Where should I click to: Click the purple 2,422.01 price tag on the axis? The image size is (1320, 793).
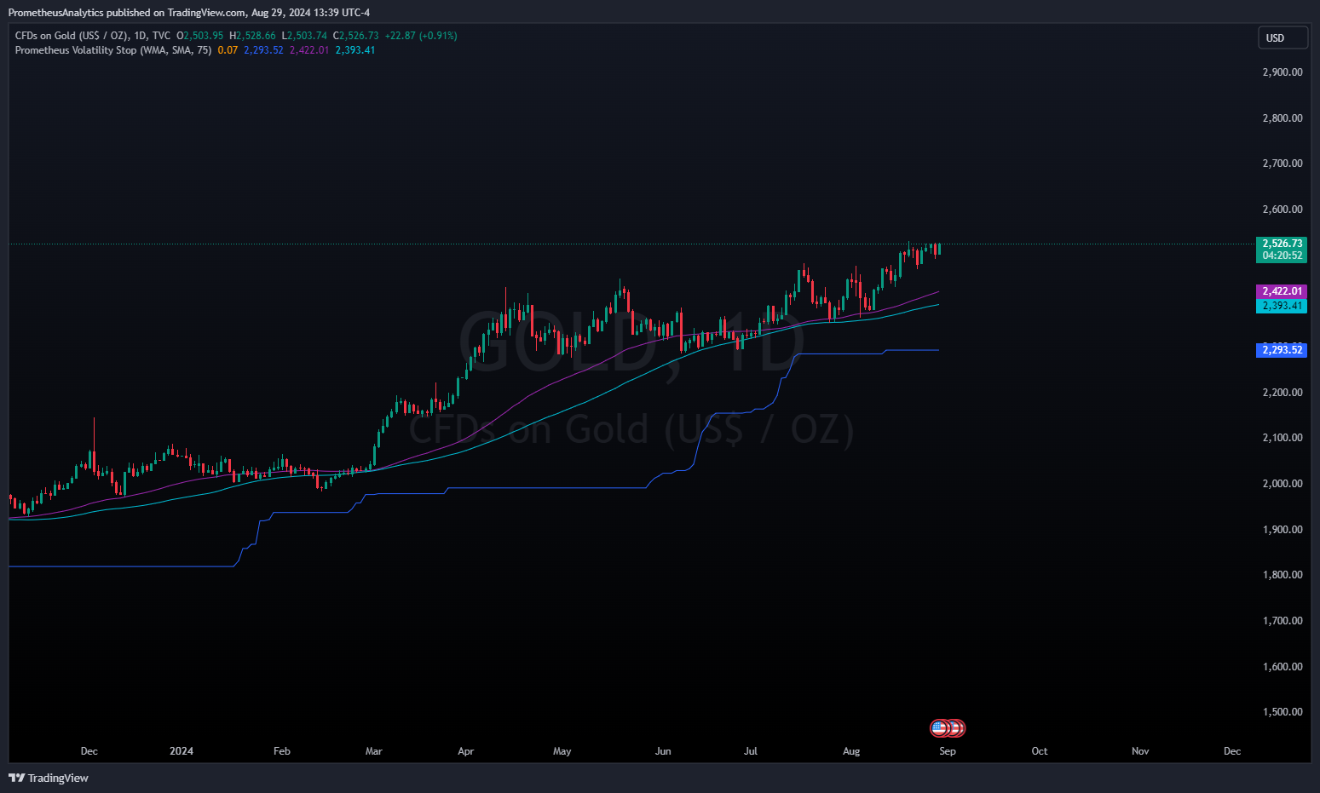coord(1282,291)
